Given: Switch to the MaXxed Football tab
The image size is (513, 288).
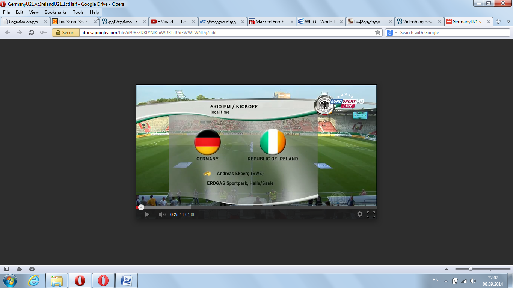Looking at the screenshot, I should 272,22.
